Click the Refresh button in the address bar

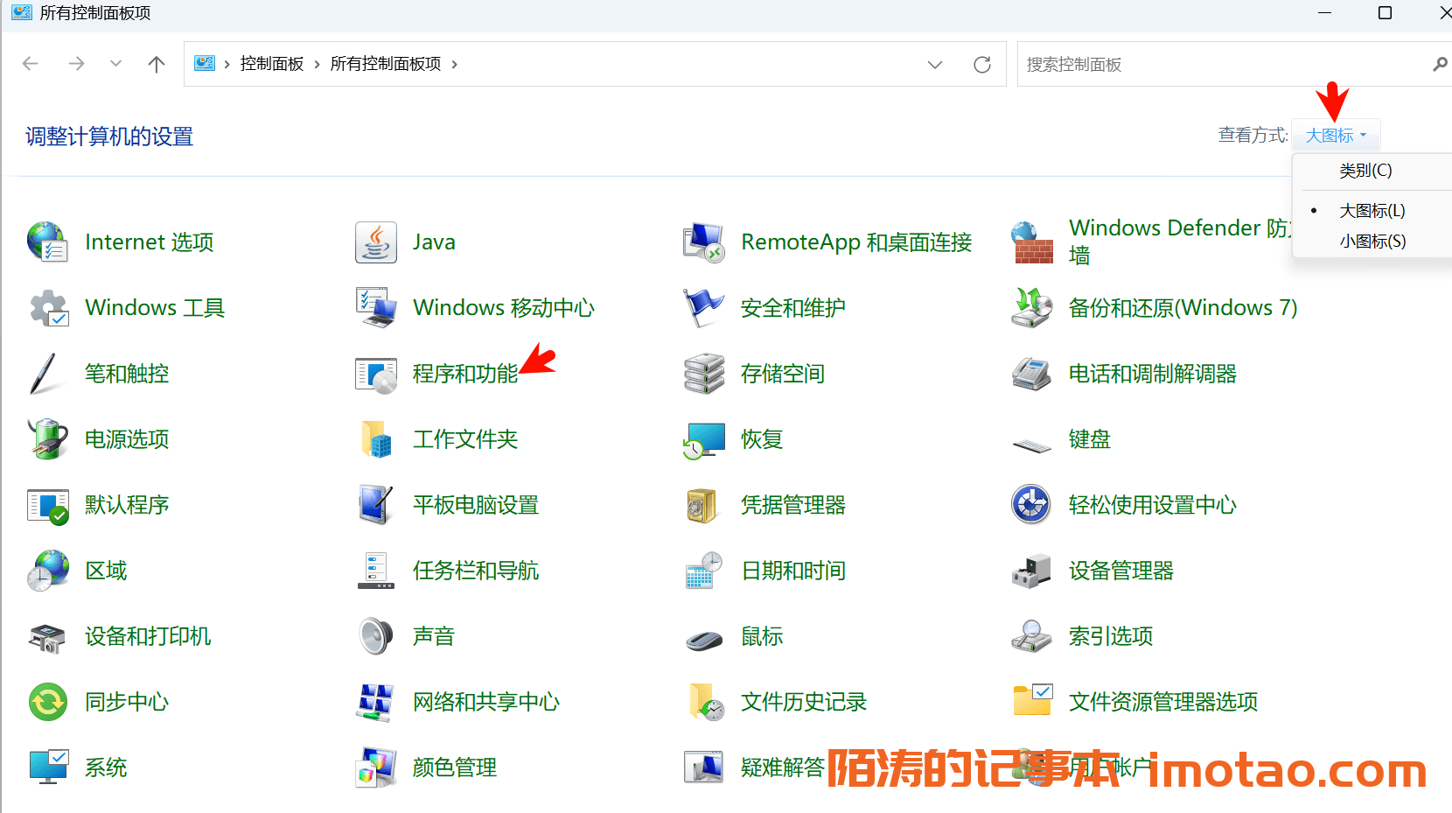[982, 65]
